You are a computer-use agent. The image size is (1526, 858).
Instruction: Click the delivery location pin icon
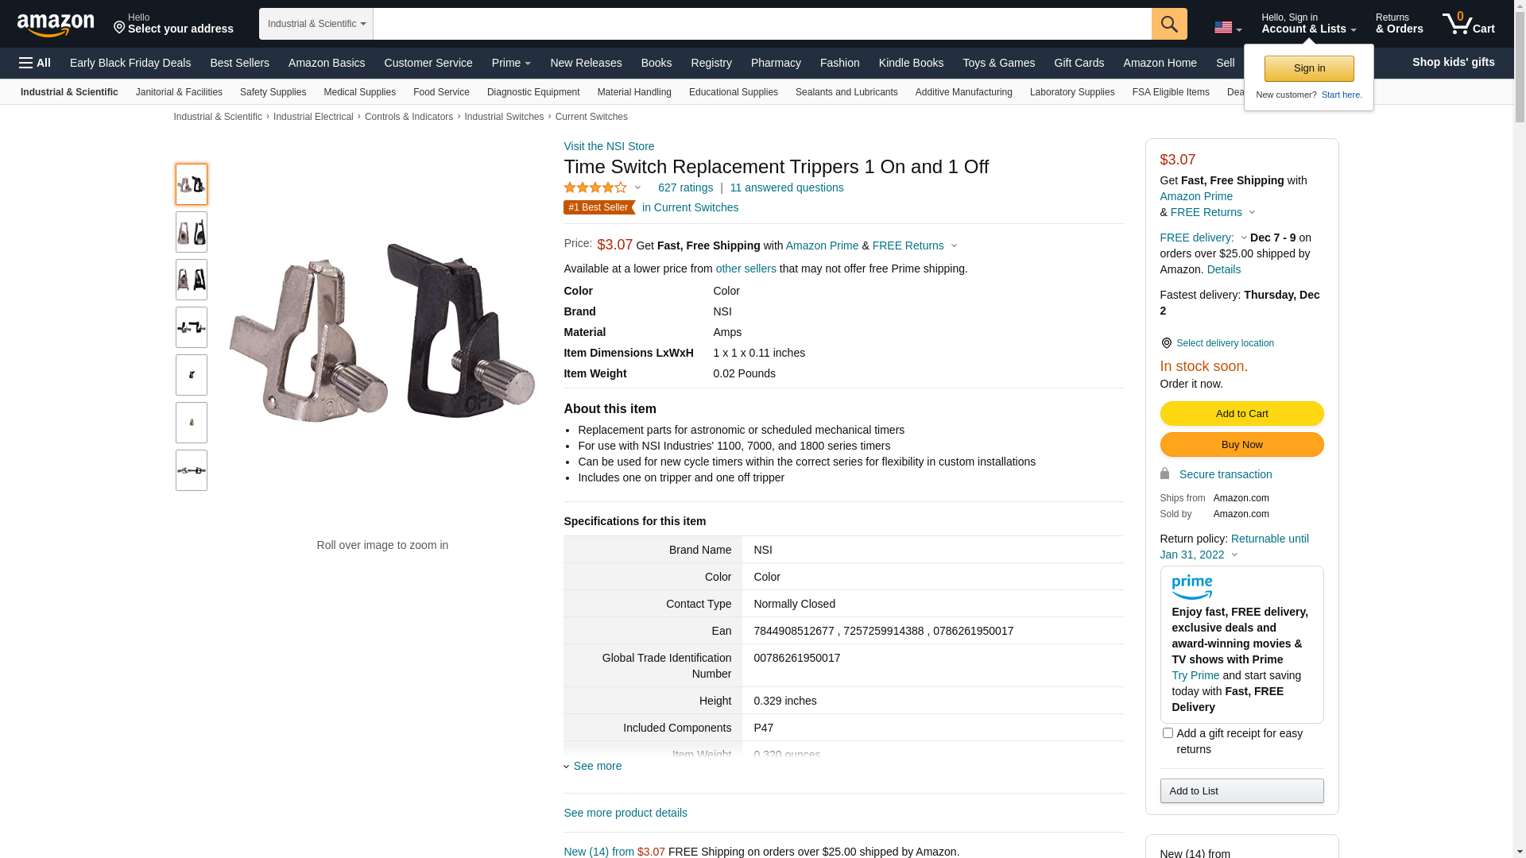pyautogui.click(x=1166, y=343)
